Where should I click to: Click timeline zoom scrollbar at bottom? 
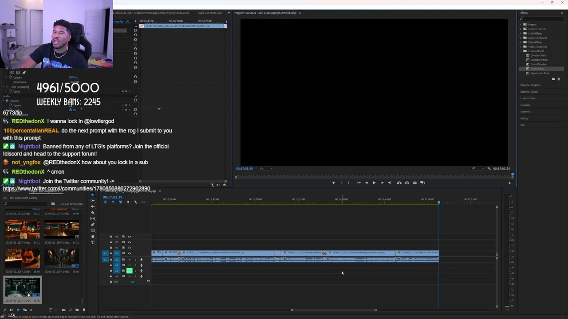point(334,310)
